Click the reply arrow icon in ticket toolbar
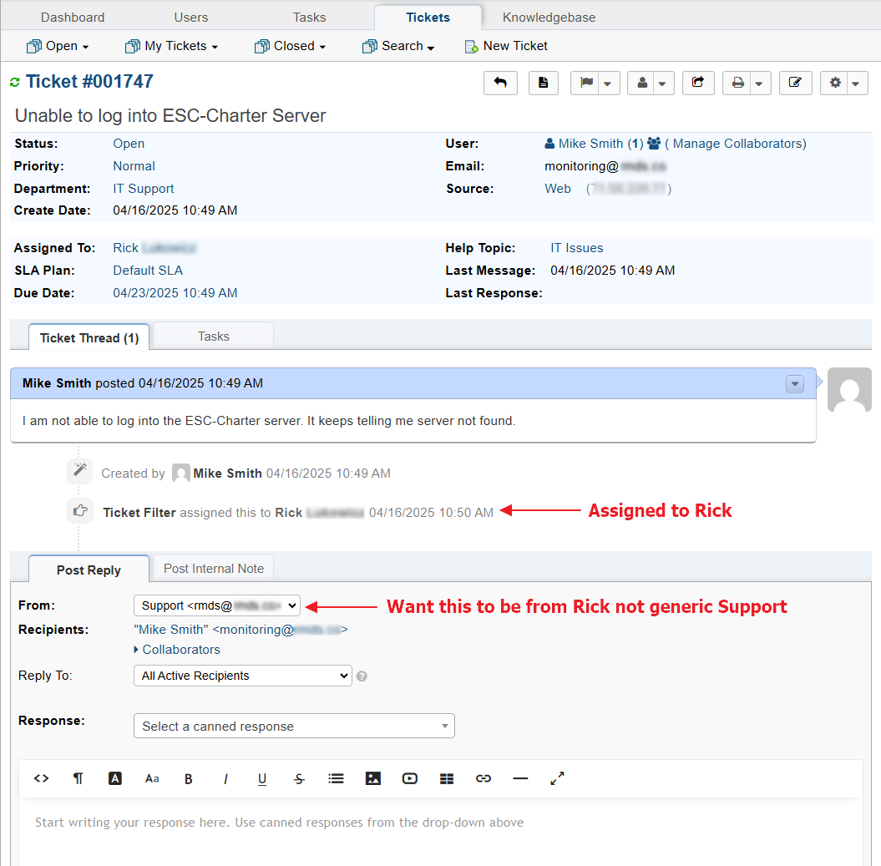Viewport: 881px width, 866px height. [x=500, y=83]
